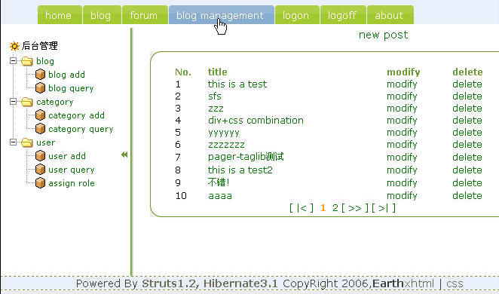The image size is (499, 294).
Task: Click the box icon next to user add
Action: [40, 156]
